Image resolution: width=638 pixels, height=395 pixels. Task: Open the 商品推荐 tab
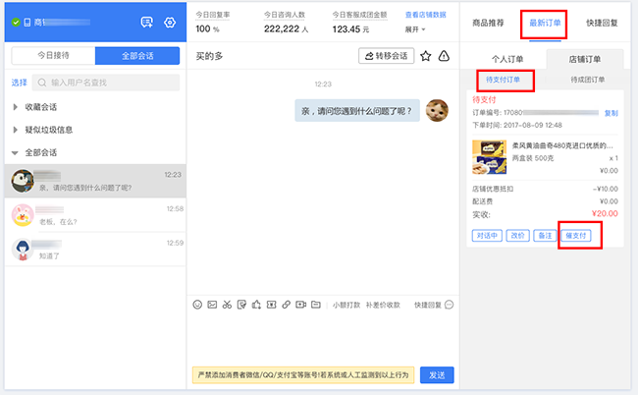point(488,24)
